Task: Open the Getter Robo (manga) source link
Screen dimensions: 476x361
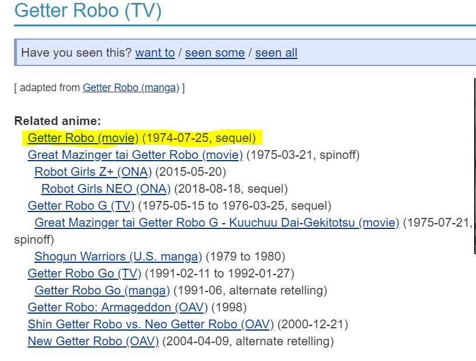Action: [x=131, y=88]
